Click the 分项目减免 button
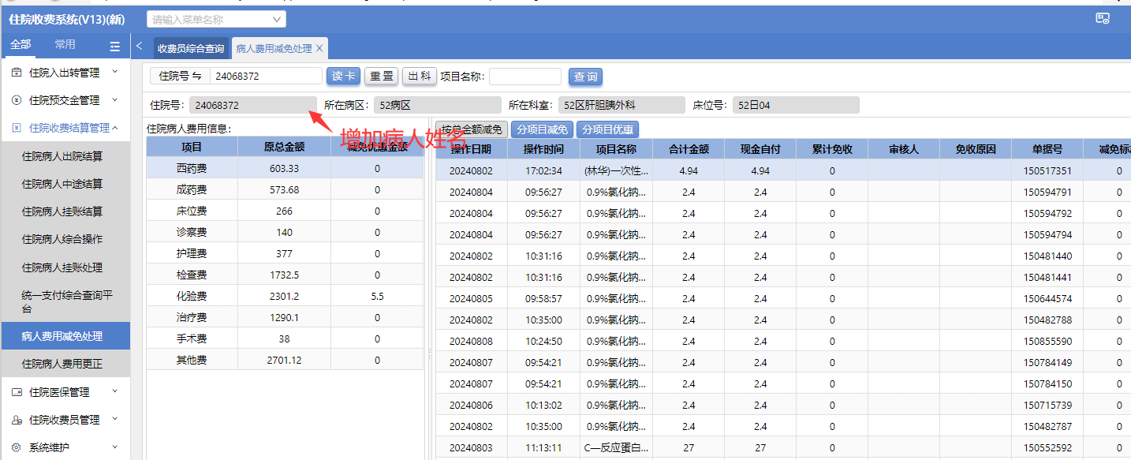The height and width of the screenshot is (460, 1131). tap(543, 129)
